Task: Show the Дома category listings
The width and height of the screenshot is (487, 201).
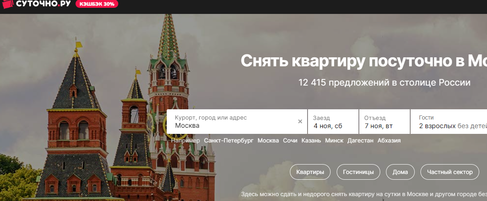Action: [400, 172]
